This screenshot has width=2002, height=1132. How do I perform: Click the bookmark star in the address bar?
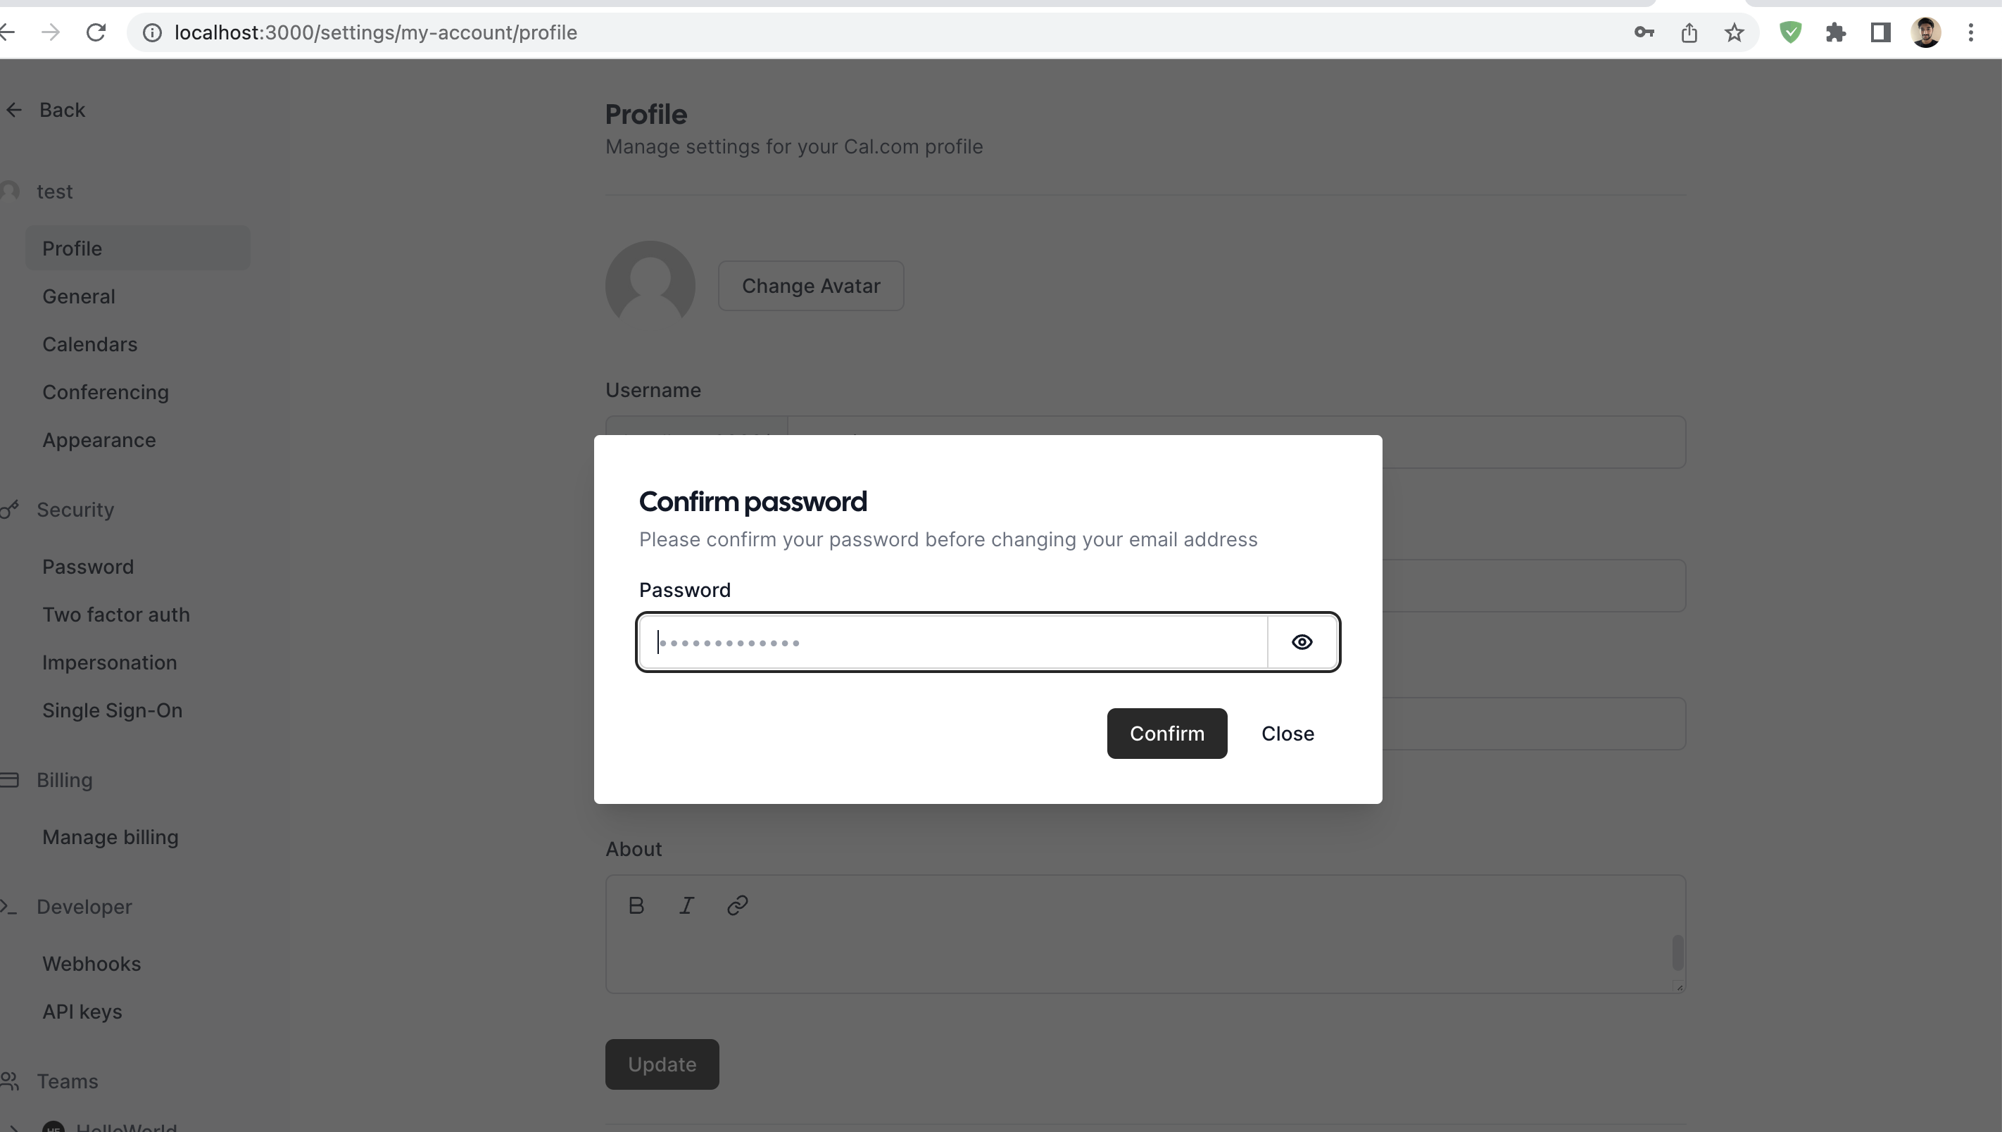tap(1733, 32)
